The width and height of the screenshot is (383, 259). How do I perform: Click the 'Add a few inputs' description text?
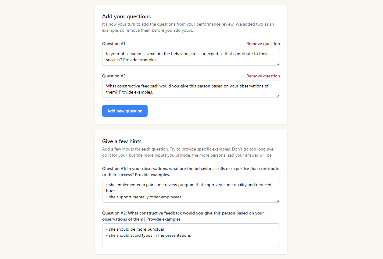(x=189, y=152)
